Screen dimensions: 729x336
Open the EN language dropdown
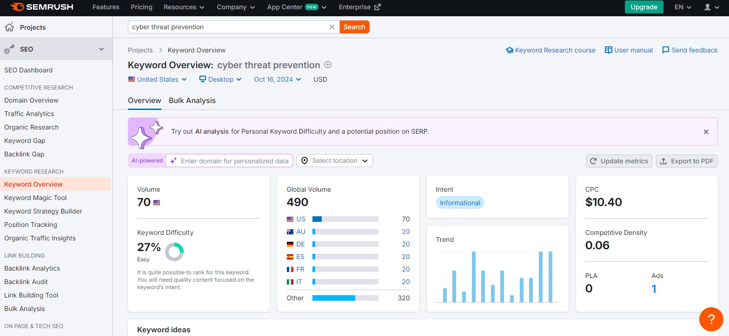(683, 7)
